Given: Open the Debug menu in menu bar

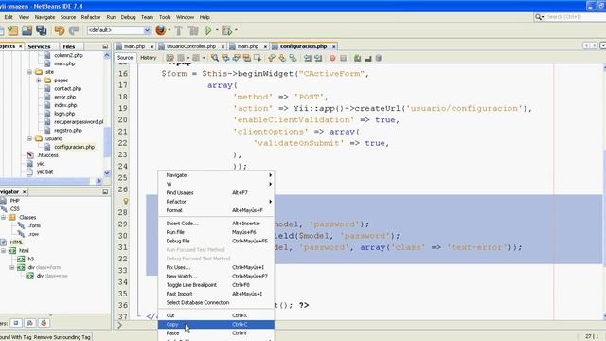Looking at the screenshot, I should (128, 17).
